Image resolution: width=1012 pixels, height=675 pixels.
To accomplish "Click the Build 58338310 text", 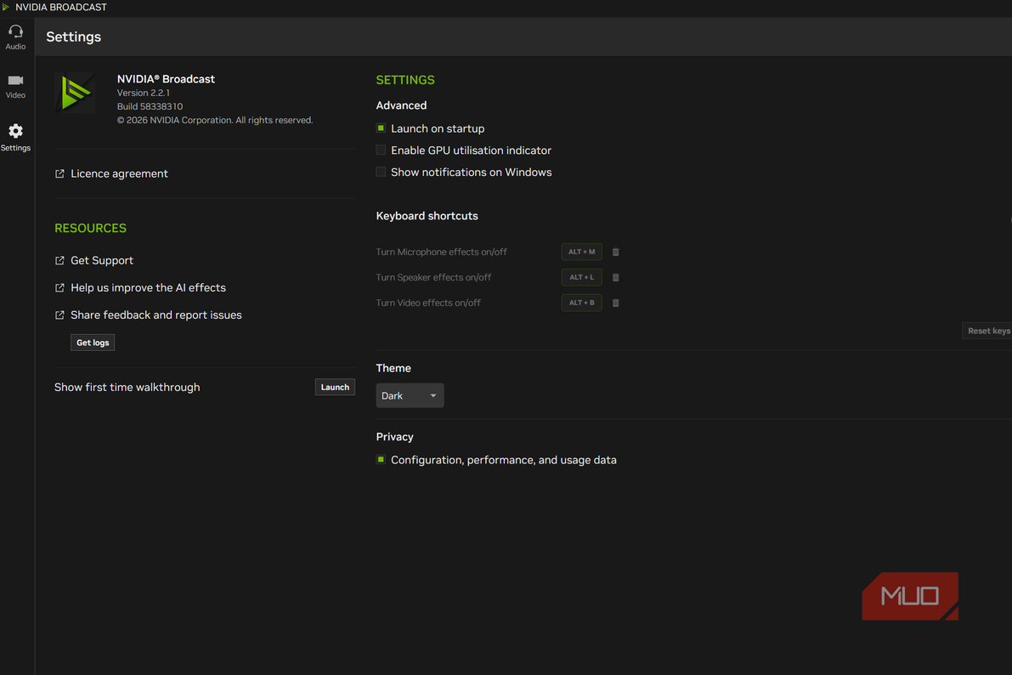I will tap(150, 106).
